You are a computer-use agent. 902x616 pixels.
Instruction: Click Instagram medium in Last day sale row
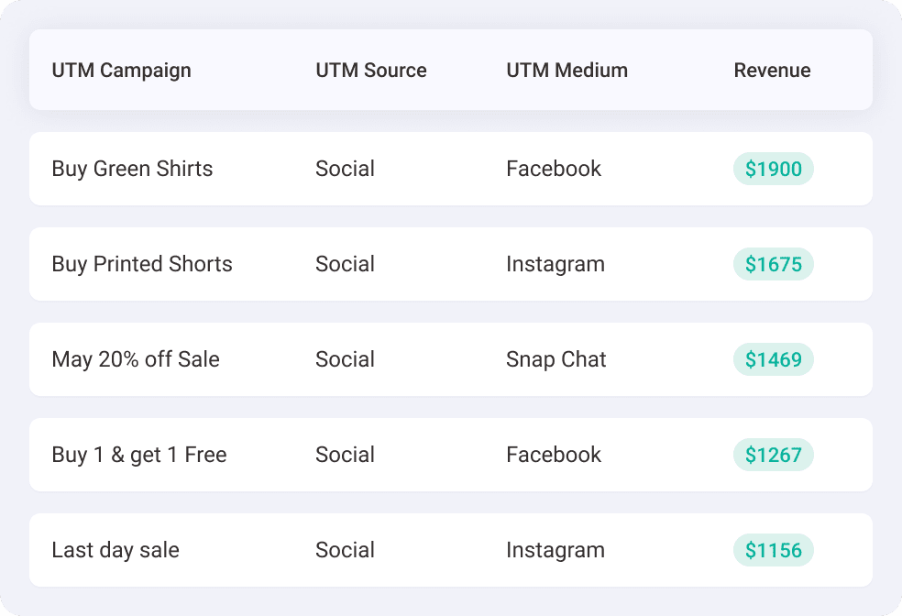555,550
